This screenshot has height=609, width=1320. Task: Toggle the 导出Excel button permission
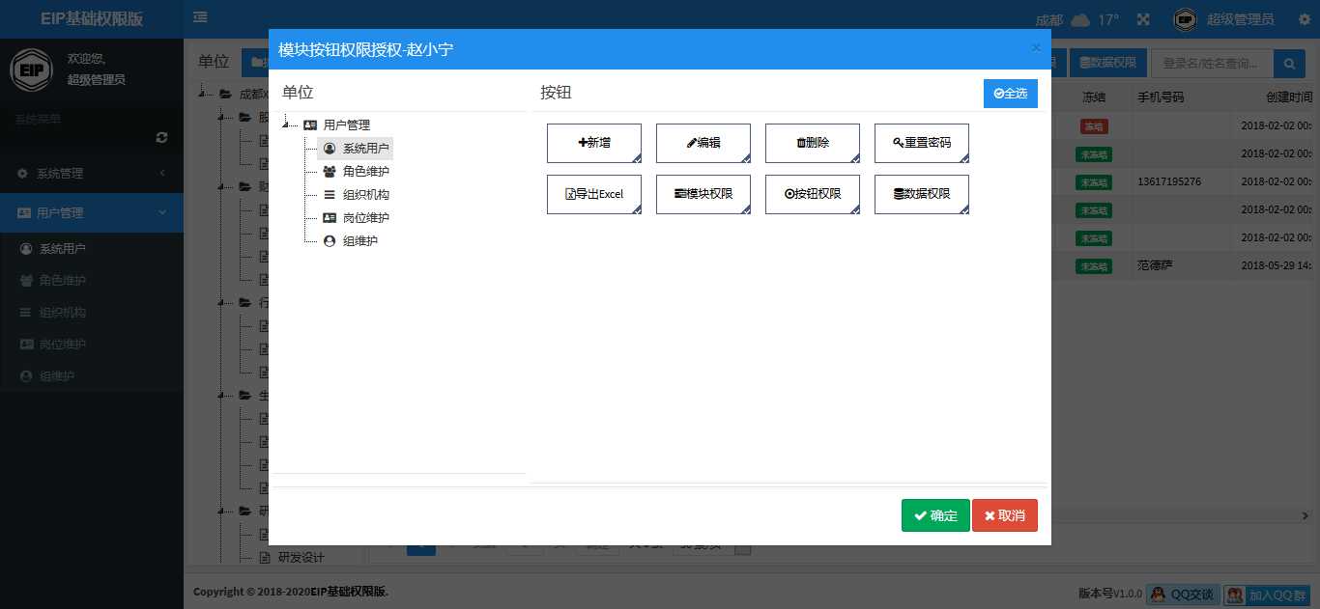click(x=594, y=194)
